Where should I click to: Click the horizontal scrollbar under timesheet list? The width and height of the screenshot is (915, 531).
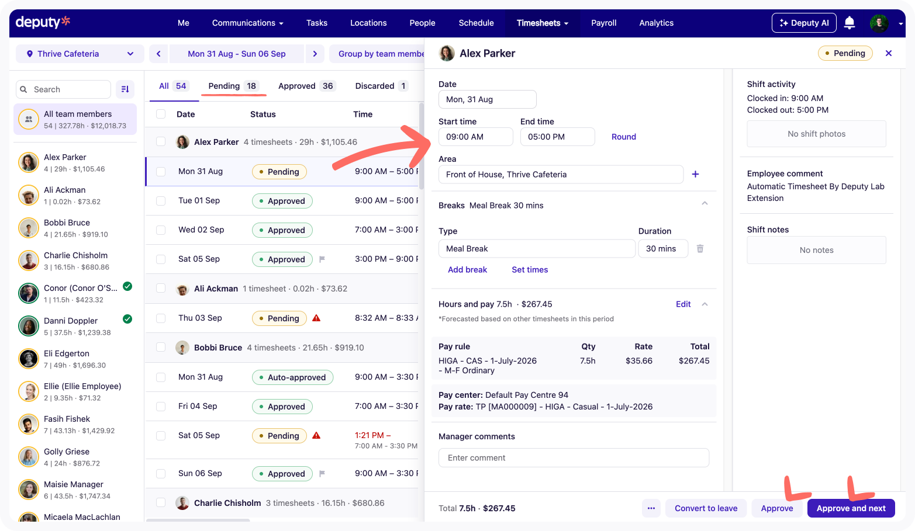(198, 519)
